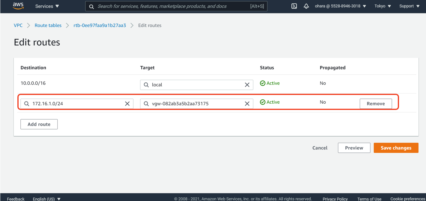Preview the route changes

(354, 148)
